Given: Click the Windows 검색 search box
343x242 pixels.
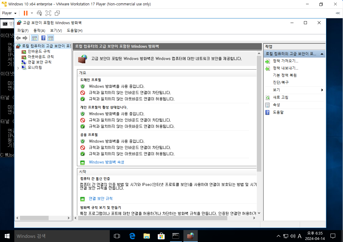Looking at the screenshot, I should (62, 236).
